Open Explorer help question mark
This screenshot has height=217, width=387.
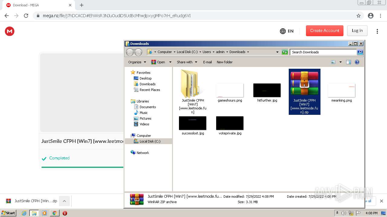pyautogui.click(x=357, y=62)
